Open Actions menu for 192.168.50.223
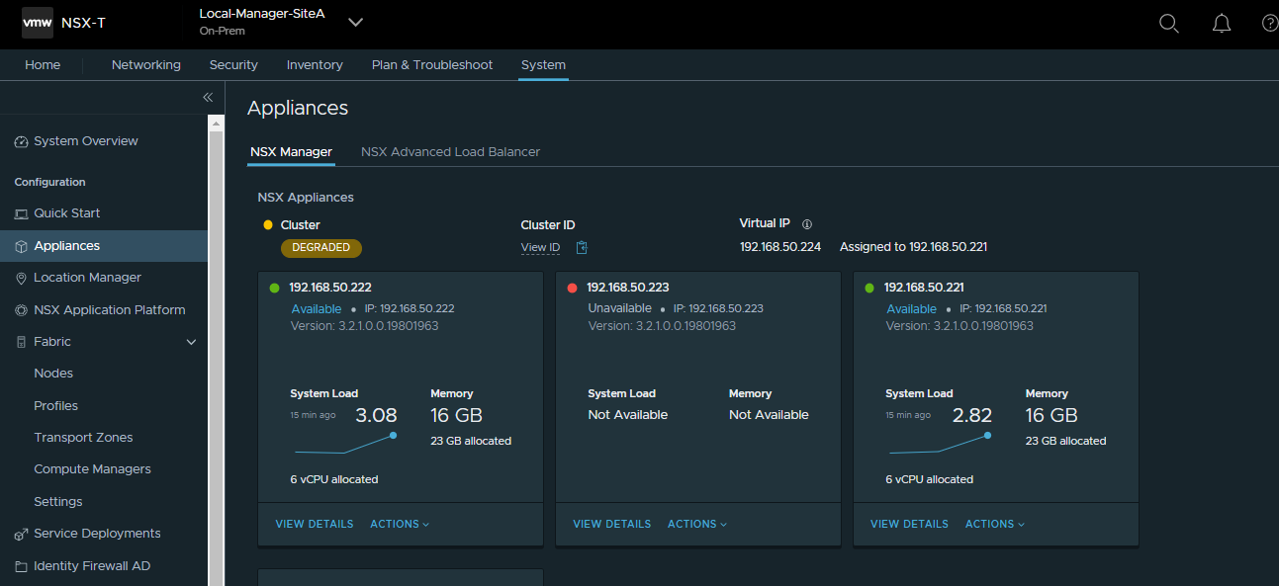The height and width of the screenshot is (586, 1279). [x=696, y=524]
